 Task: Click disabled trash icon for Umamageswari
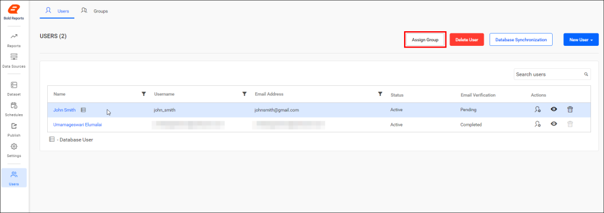point(570,124)
